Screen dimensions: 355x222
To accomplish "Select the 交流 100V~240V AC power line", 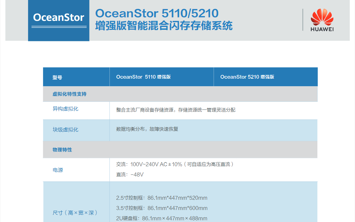I will coord(175,165).
